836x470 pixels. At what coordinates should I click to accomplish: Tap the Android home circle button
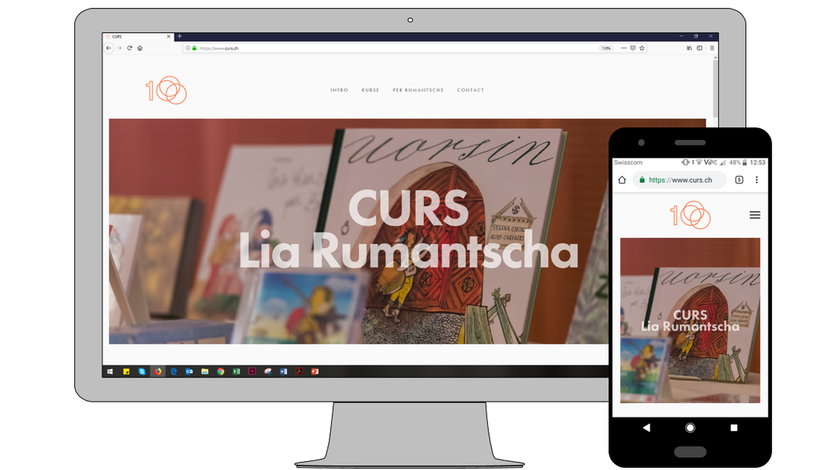(x=690, y=427)
